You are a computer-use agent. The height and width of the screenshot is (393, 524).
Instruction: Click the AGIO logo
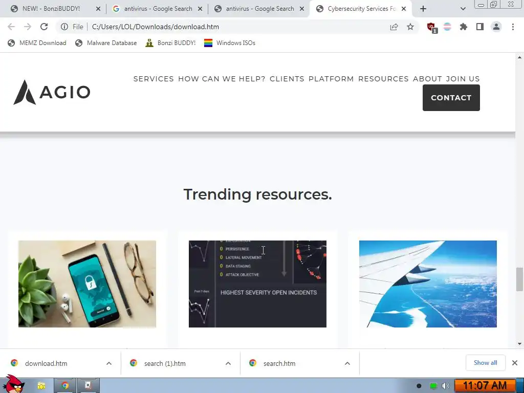click(x=52, y=92)
